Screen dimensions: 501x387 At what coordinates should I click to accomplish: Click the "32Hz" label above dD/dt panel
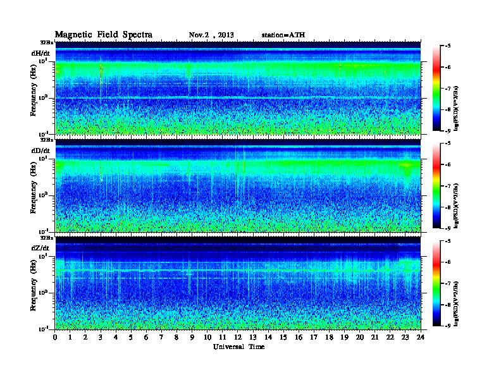[x=47, y=140]
